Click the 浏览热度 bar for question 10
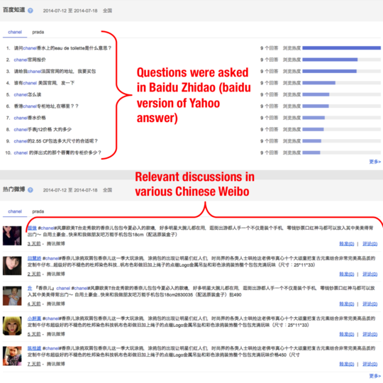 click(341, 152)
